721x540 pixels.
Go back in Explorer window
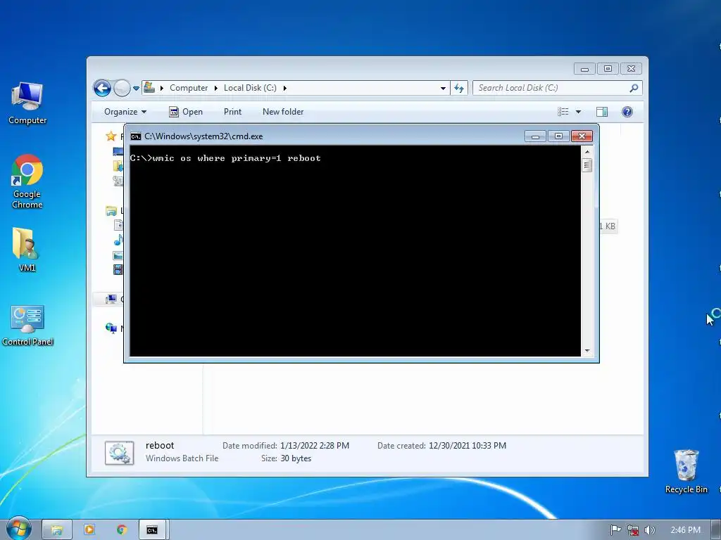point(102,88)
